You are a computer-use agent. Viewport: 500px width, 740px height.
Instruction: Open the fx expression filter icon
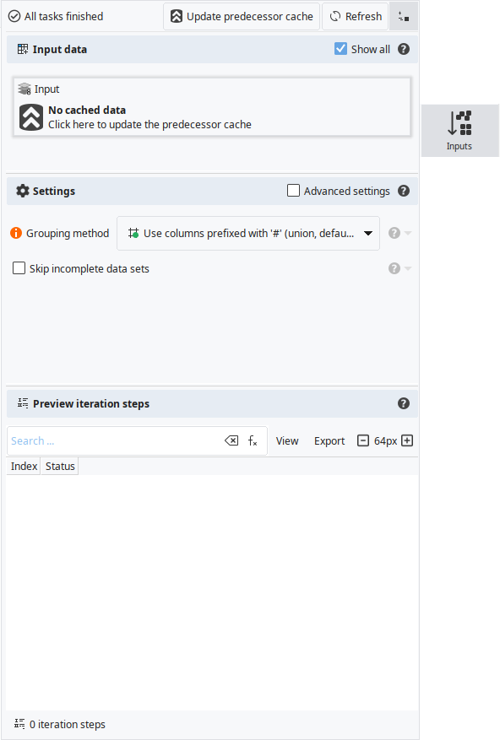point(253,440)
